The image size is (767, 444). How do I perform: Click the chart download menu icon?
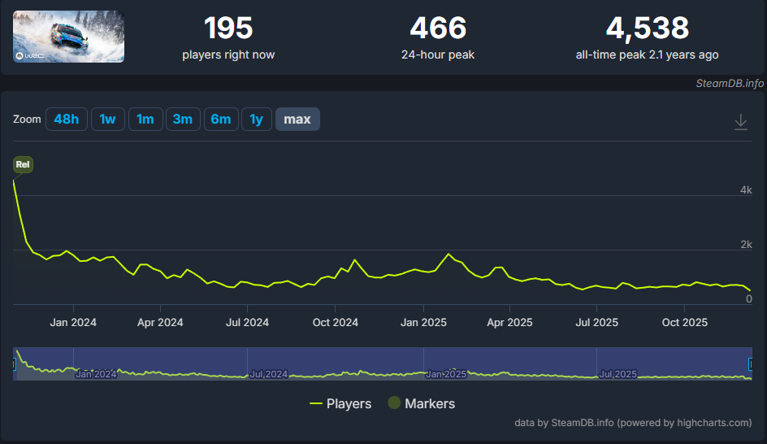740,122
